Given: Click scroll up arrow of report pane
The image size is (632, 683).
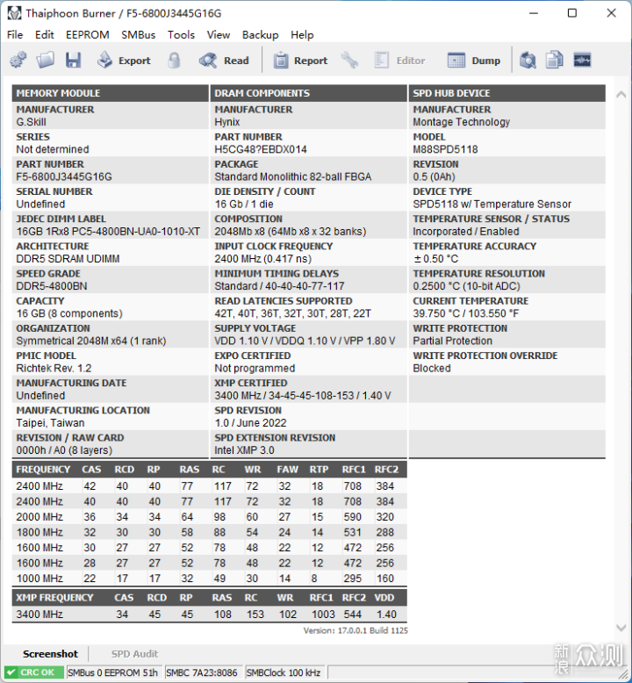Looking at the screenshot, I should point(621,95).
